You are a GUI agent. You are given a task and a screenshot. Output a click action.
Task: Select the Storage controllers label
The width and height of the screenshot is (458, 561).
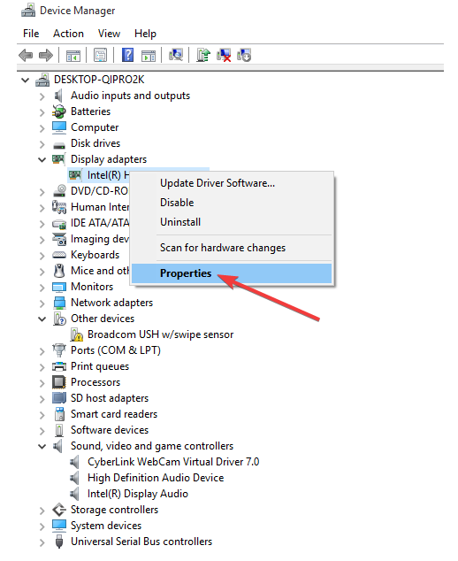point(114,510)
